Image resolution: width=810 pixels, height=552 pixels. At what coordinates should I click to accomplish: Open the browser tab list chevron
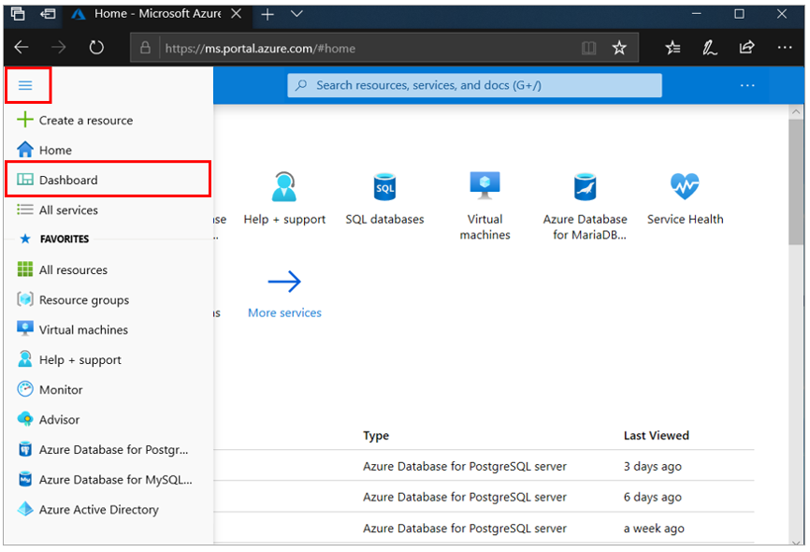pos(297,14)
